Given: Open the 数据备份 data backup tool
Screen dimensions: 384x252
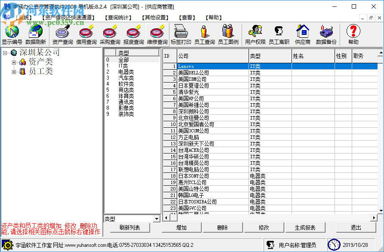Looking at the screenshot, I should (x=326, y=32).
